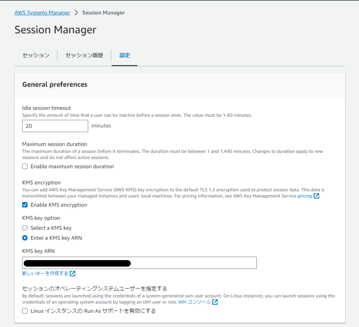Open the IAM コンソール link
Screen dimensions: 359x327
coord(194,302)
